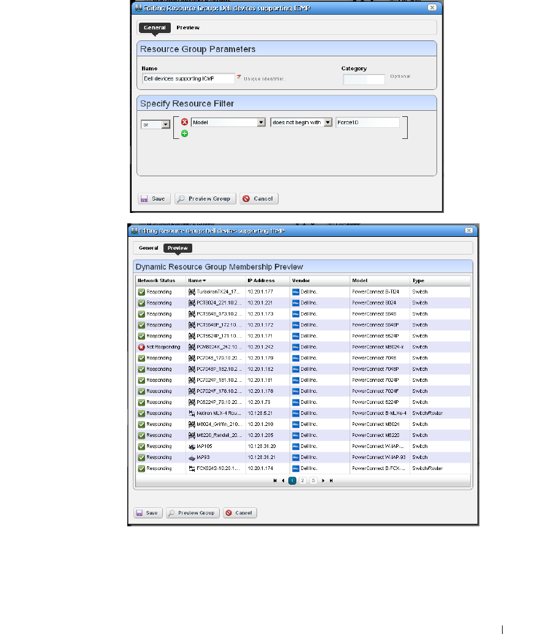Sort by Vendor column header
Viewport: 551px width, 634px height.
coord(320,280)
